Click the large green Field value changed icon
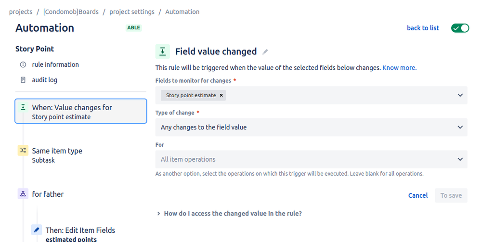 163,51
